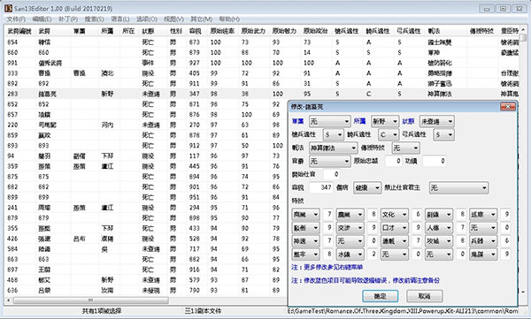Image resolution: width=531 pixels, height=319 pixels.
Task: Open the 官爵 dropdown
Action: pos(329,161)
